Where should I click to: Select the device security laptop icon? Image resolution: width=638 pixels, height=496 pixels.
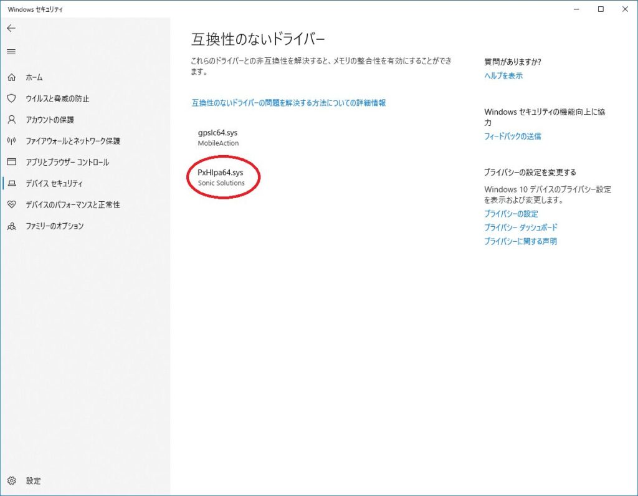click(x=12, y=184)
